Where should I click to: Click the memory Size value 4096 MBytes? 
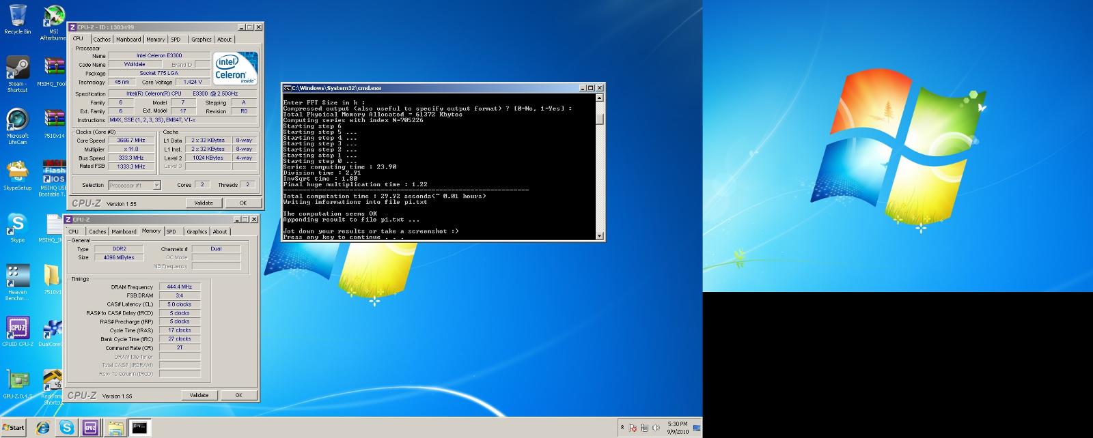[x=119, y=258]
